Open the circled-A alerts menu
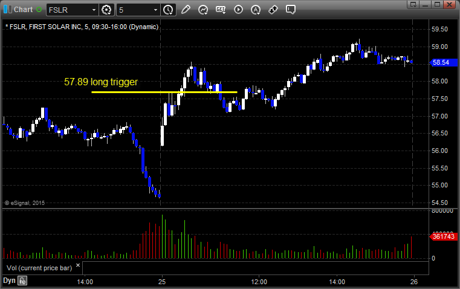 click(256, 10)
